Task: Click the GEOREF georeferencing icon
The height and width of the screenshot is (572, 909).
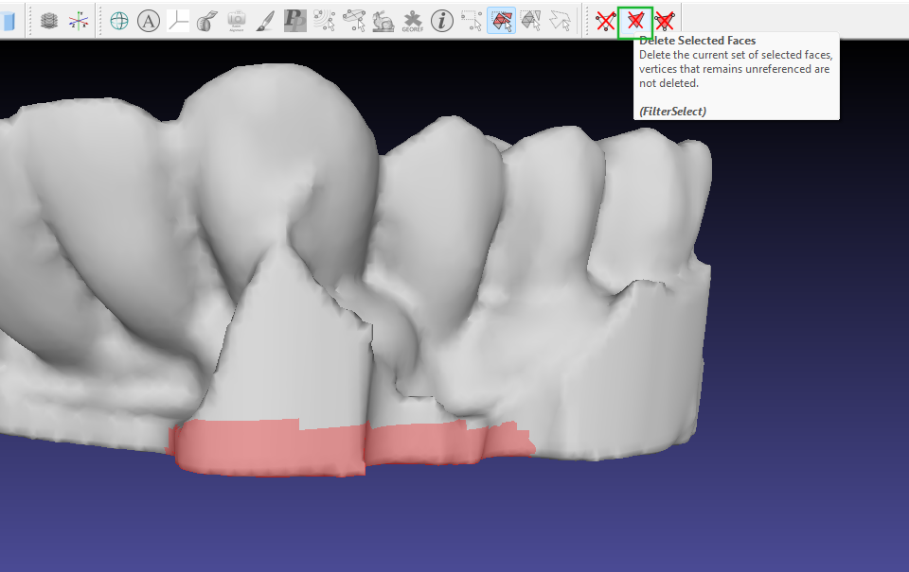Action: (411, 19)
